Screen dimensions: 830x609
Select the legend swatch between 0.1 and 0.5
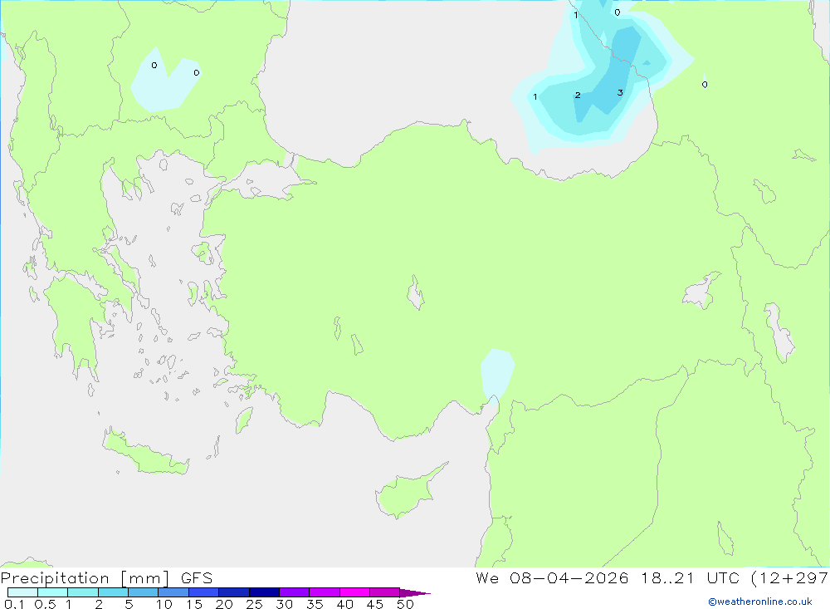(x=22, y=592)
